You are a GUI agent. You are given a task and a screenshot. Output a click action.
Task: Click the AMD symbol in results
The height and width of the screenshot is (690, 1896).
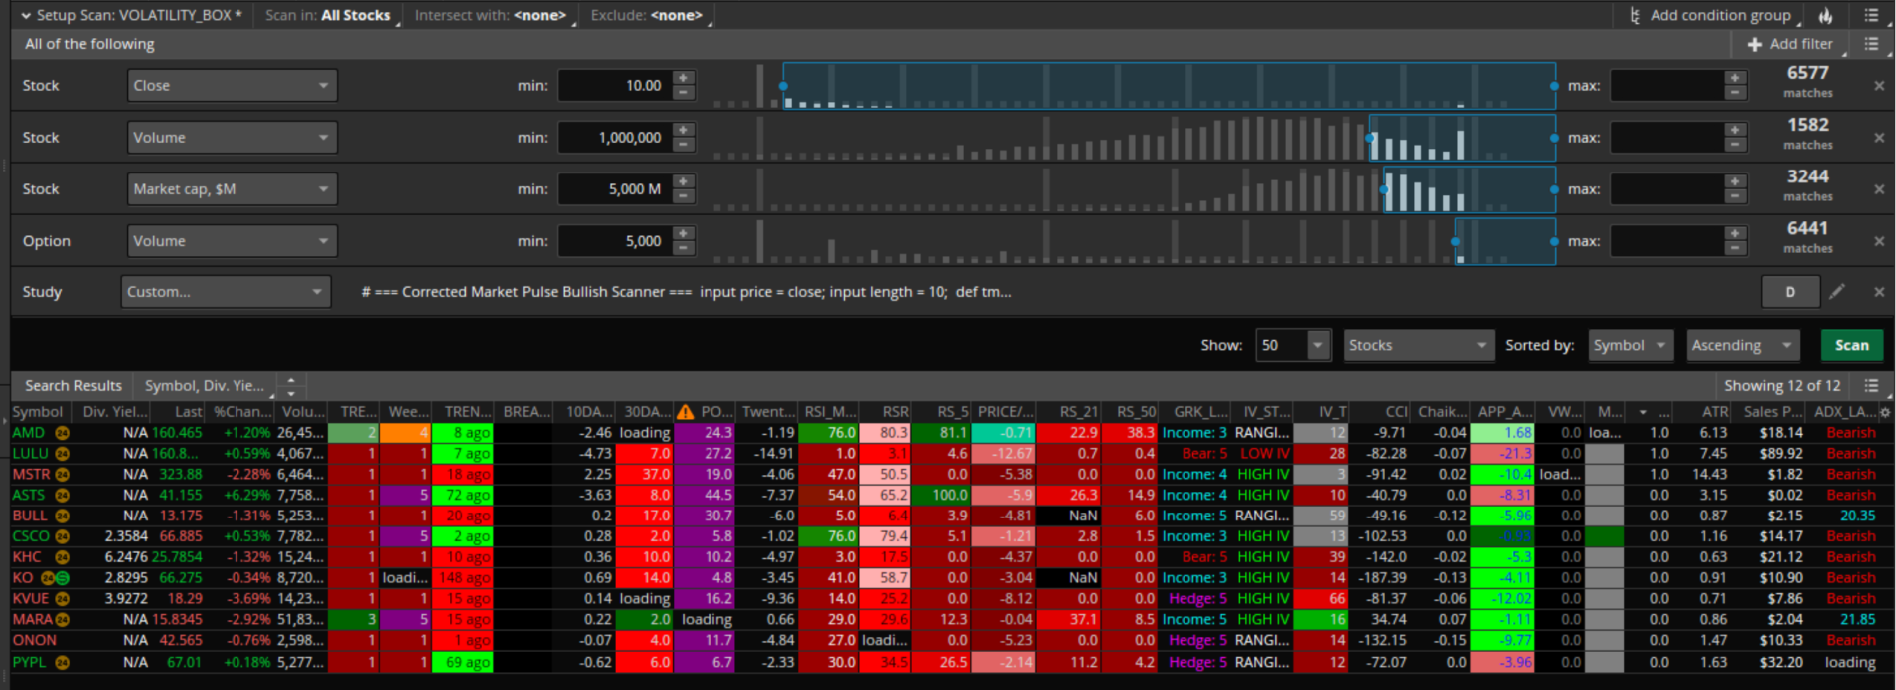[29, 433]
